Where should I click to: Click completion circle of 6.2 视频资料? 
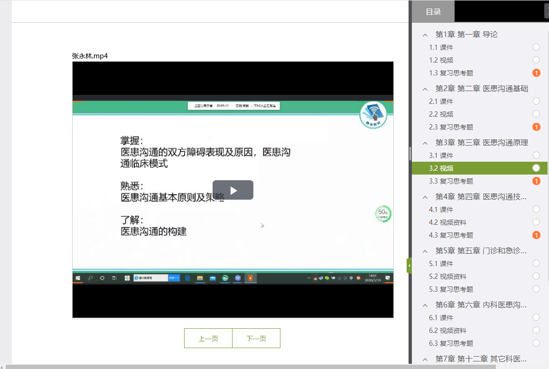[536, 330]
